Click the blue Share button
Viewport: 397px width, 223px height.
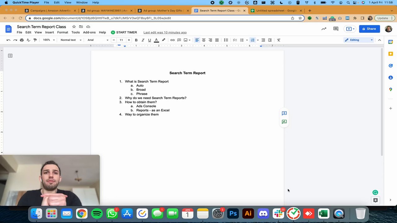tap(369, 29)
